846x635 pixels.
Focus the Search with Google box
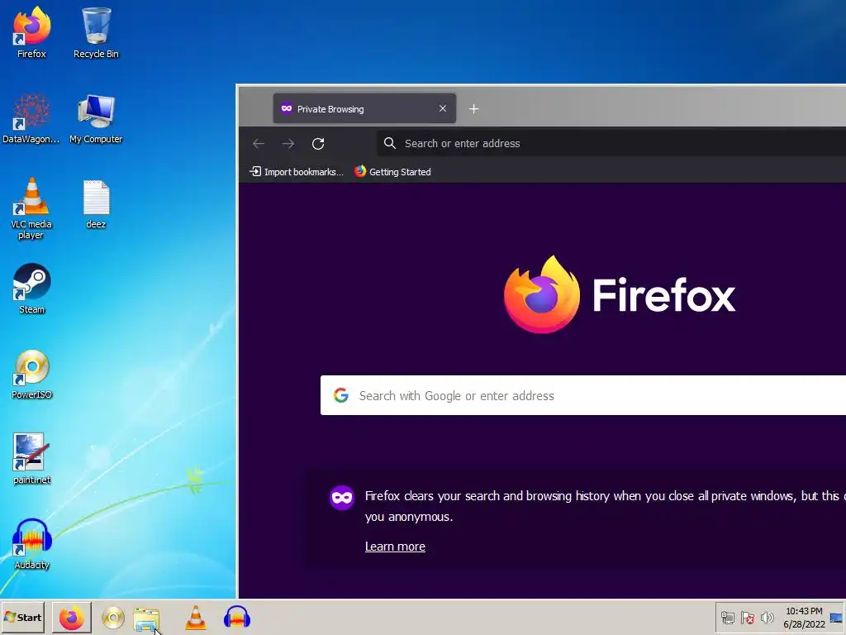[x=583, y=395]
